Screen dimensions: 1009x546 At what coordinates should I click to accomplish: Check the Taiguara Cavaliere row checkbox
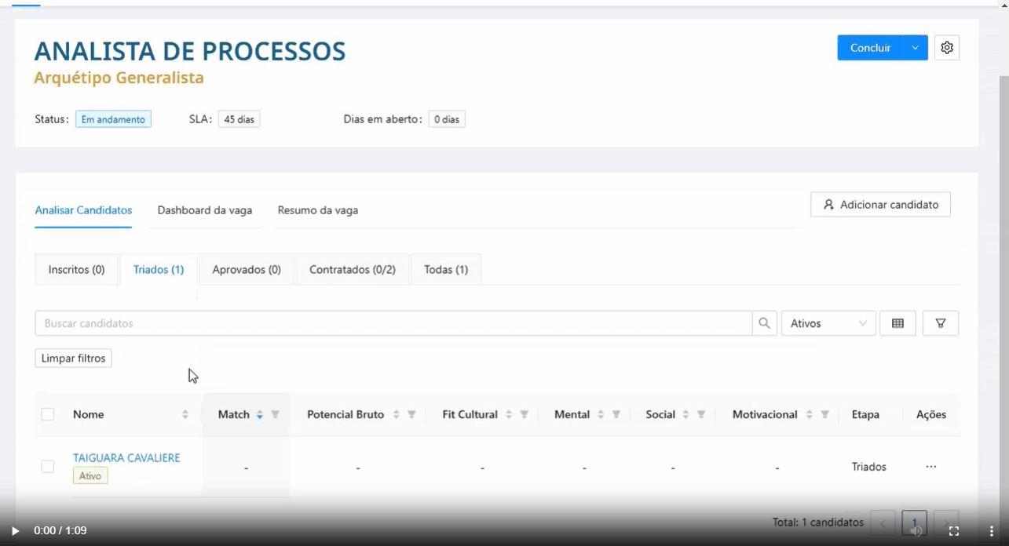pyautogui.click(x=48, y=467)
